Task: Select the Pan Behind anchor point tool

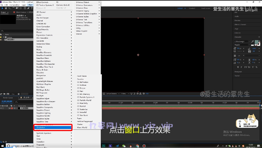Action: click(20, 8)
